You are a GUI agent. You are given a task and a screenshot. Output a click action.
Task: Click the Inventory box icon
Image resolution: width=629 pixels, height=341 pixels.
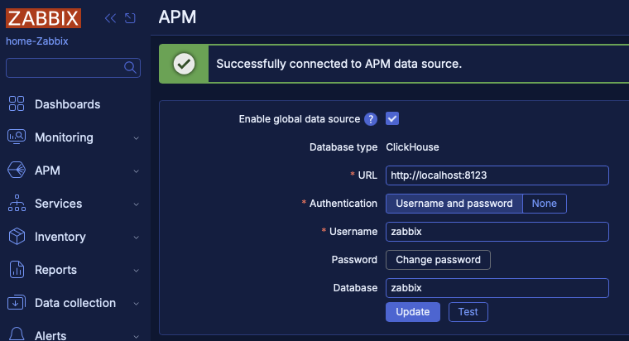click(17, 236)
